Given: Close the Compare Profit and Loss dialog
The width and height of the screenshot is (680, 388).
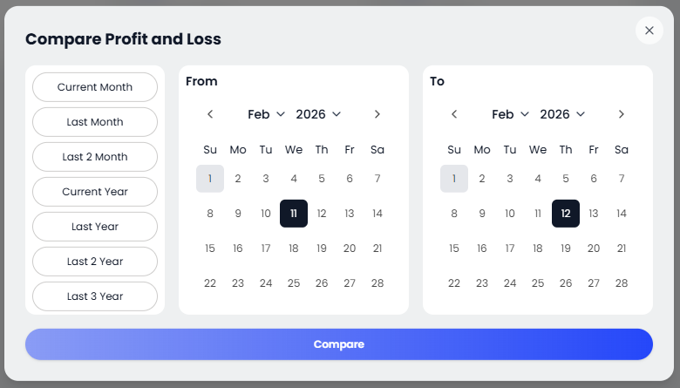Looking at the screenshot, I should tap(649, 31).
